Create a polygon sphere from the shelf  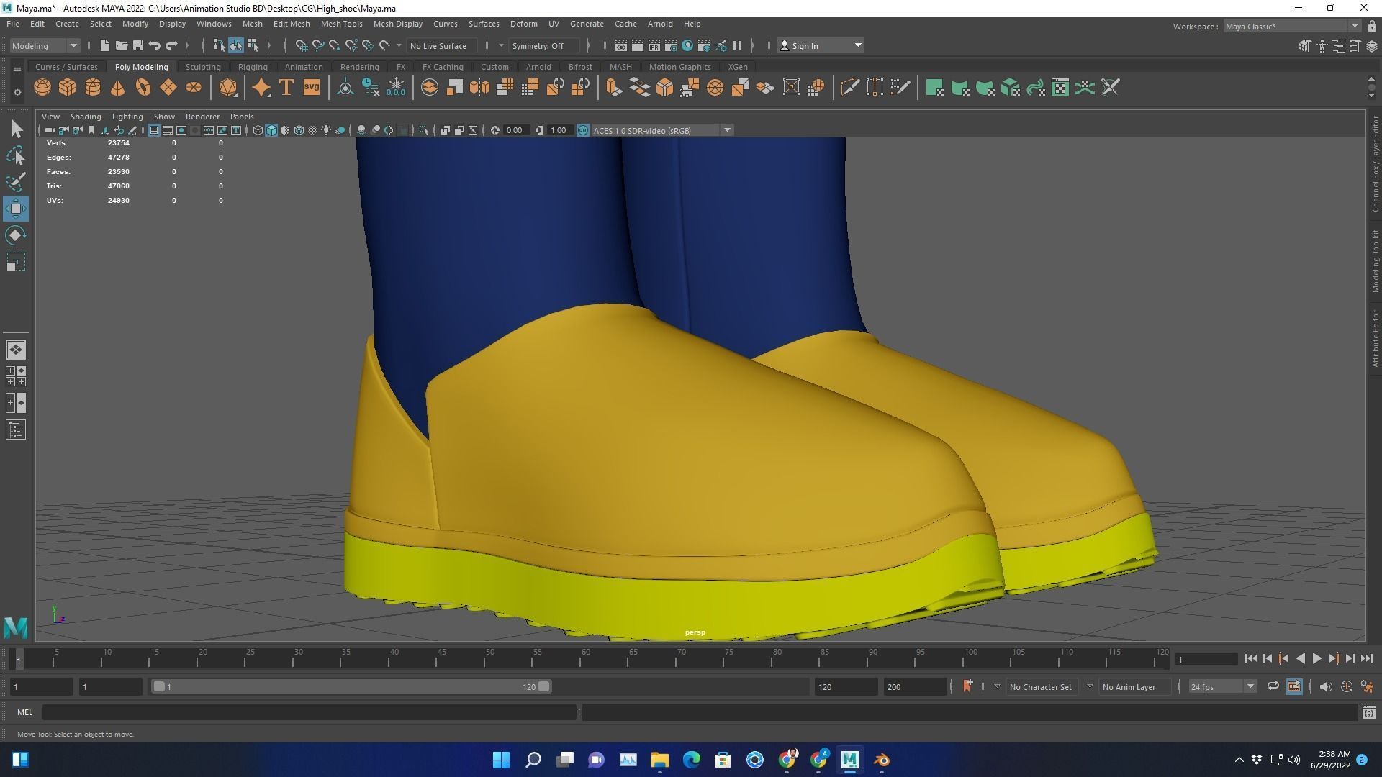click(42, 88)
